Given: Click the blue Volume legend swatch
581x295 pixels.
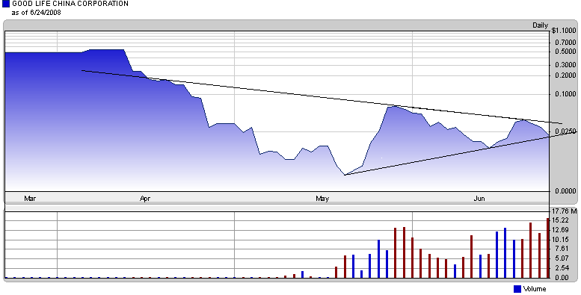Looking at the screenshot, I should tap(517, 289).
